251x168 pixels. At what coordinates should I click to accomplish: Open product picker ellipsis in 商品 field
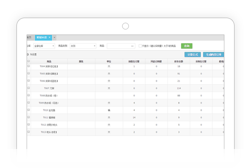tap(132, 46)
